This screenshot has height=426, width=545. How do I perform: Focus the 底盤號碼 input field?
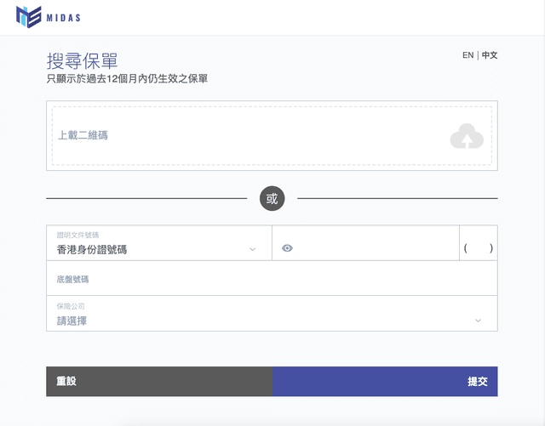[x=272, y=278]
